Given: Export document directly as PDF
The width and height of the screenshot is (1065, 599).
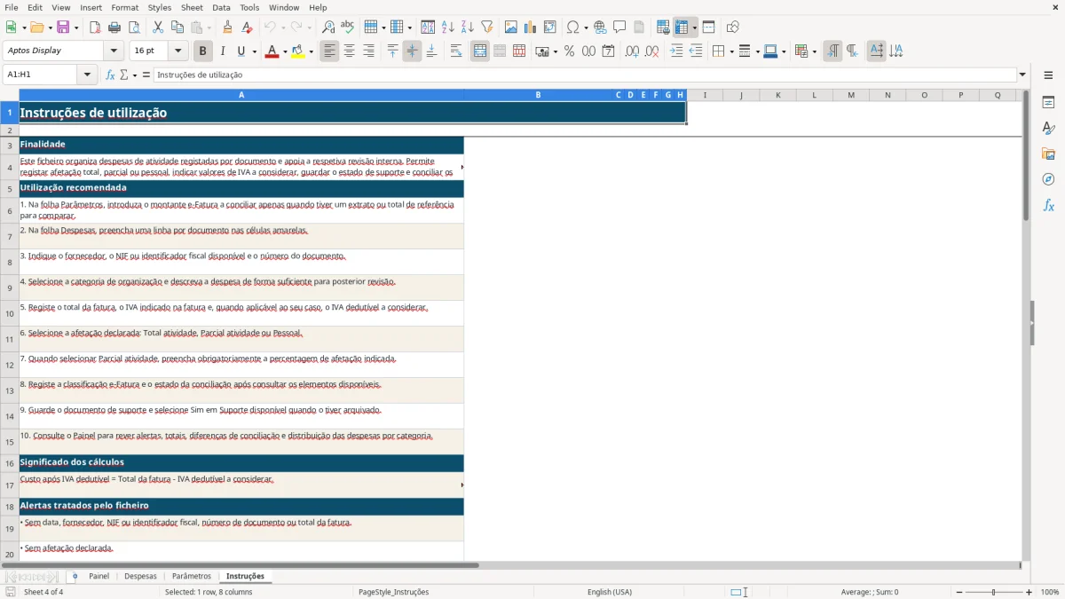Looking at the screenshot, I should click(95, 28).
